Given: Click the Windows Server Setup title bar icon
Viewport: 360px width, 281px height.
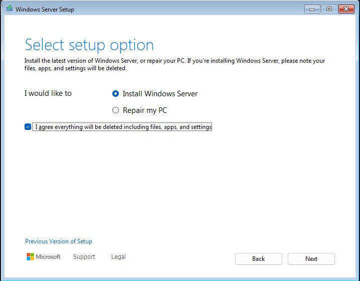Looking at the screenshot, I should (x=9, y=9).
